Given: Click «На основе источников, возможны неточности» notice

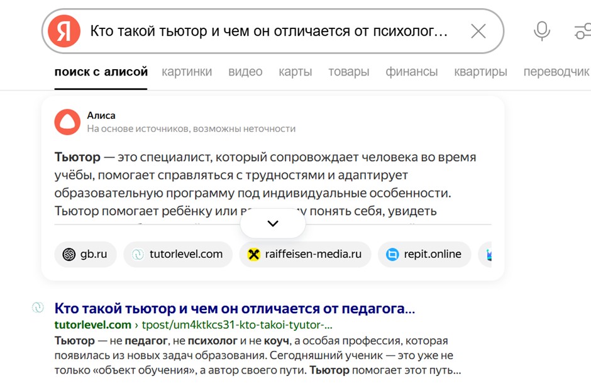Looking at the screenshot, I should 191,128.
